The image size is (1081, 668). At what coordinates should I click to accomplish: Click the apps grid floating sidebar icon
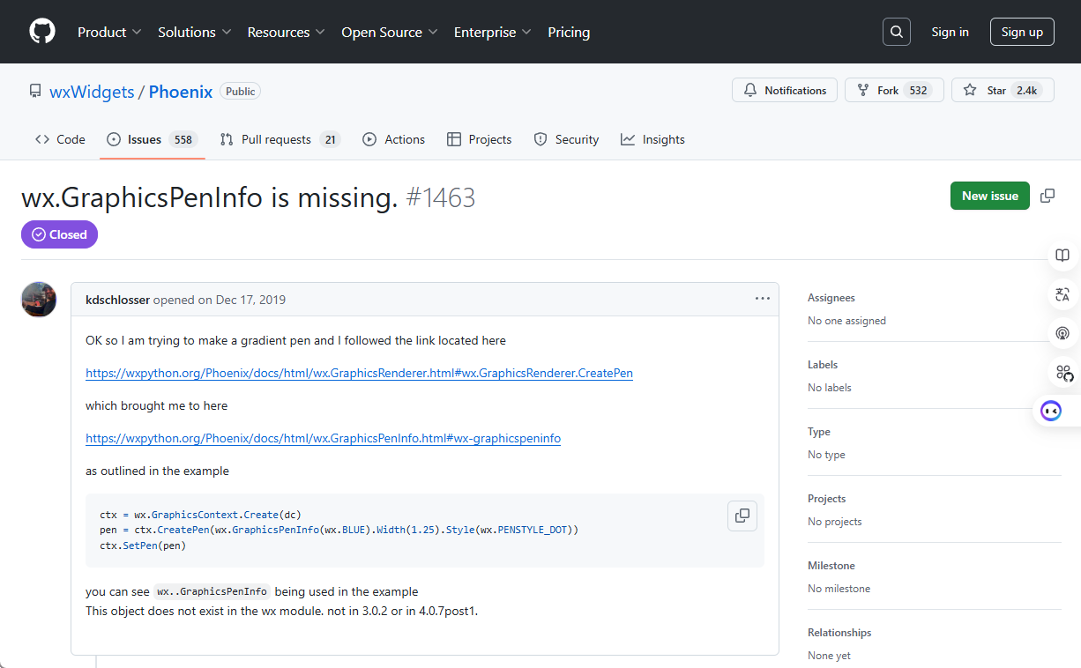1064,373
